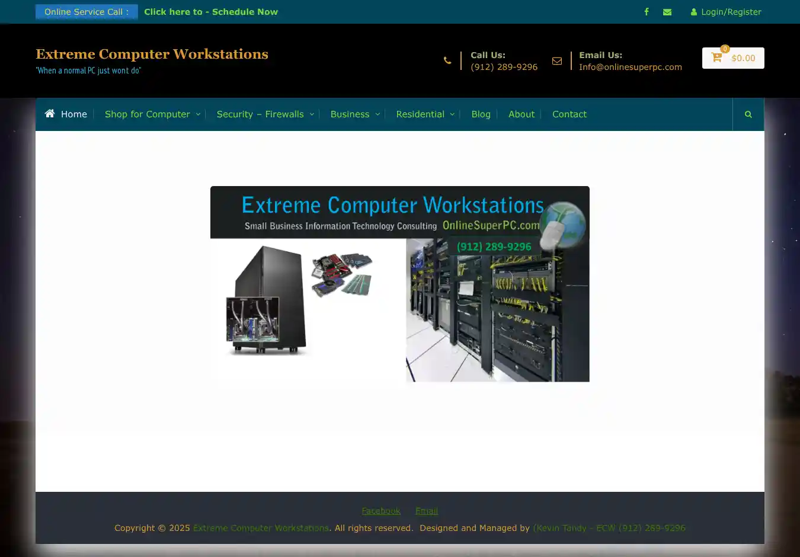The width and height of the screenshot is (800, 557).
Task: Open the search magnifier in navigation bar
Action: [748, 114]
